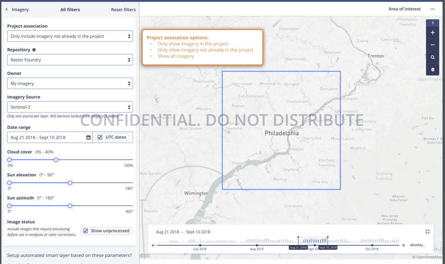Click Reset filters

click(x=123, y=10)
